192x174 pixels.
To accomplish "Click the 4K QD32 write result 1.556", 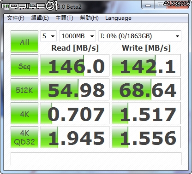I will 146,137.
